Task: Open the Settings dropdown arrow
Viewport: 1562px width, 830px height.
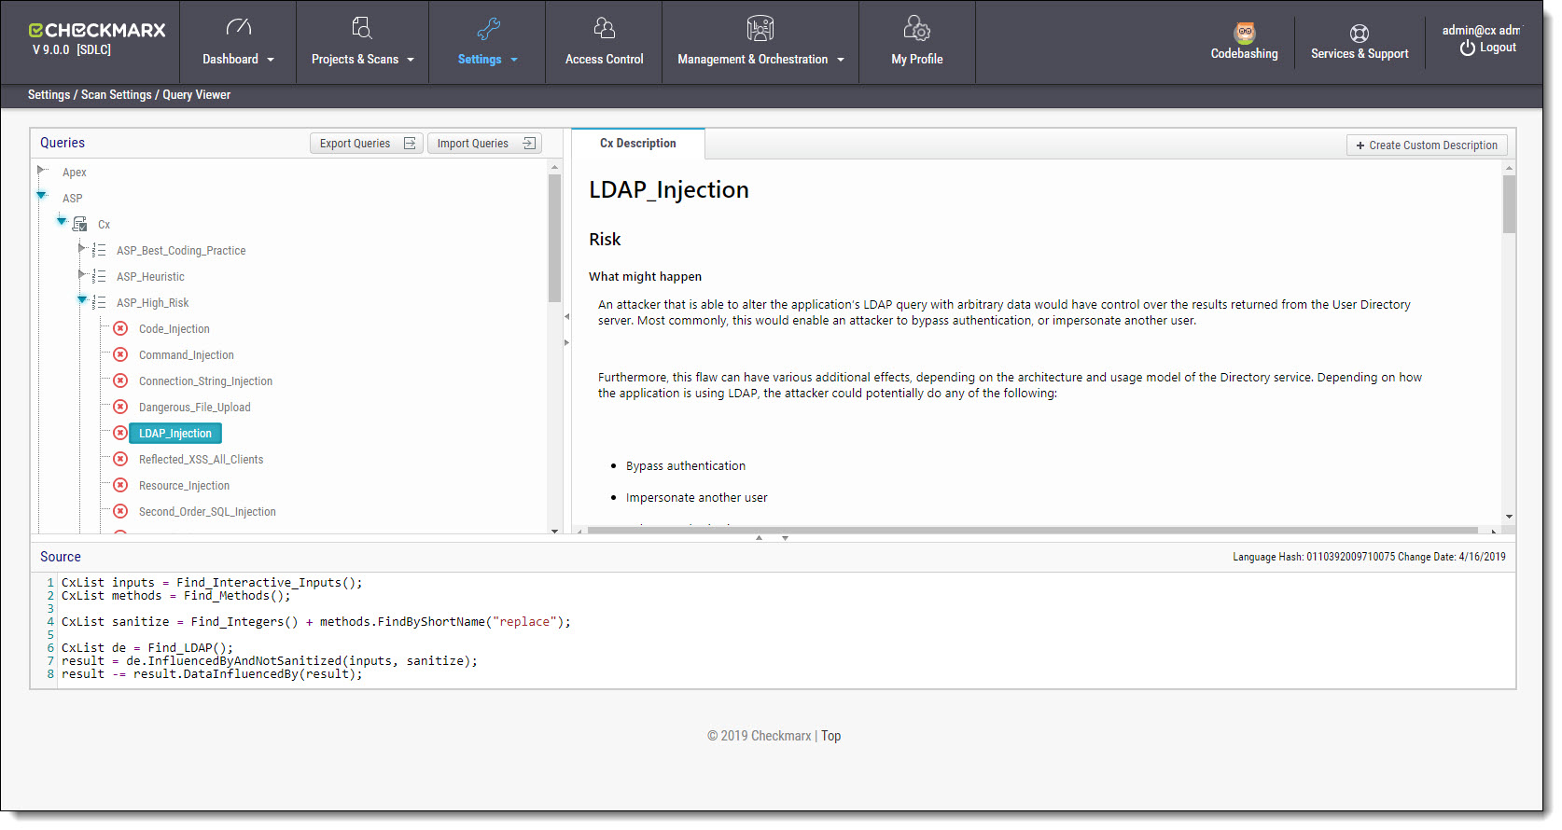Action: click(x=514, y=60)
